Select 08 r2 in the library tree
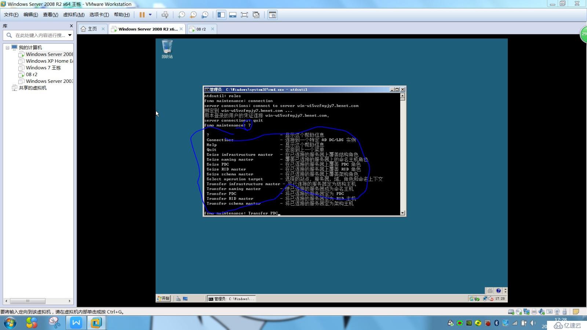587x330 pixels. tap(28, 74)
